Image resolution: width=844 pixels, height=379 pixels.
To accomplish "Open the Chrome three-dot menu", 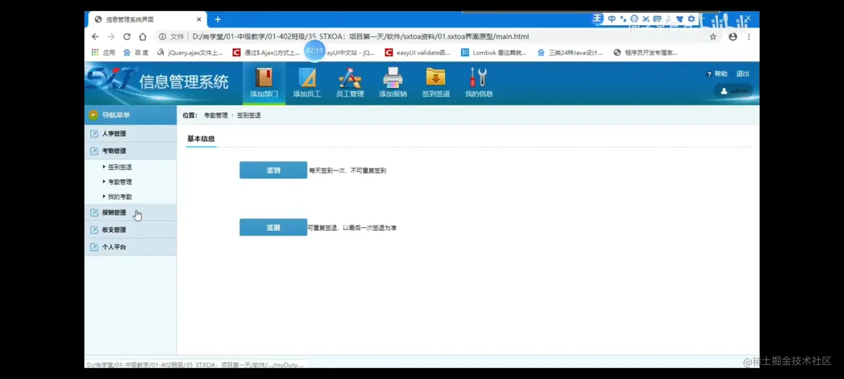I will tap(749, 37).
